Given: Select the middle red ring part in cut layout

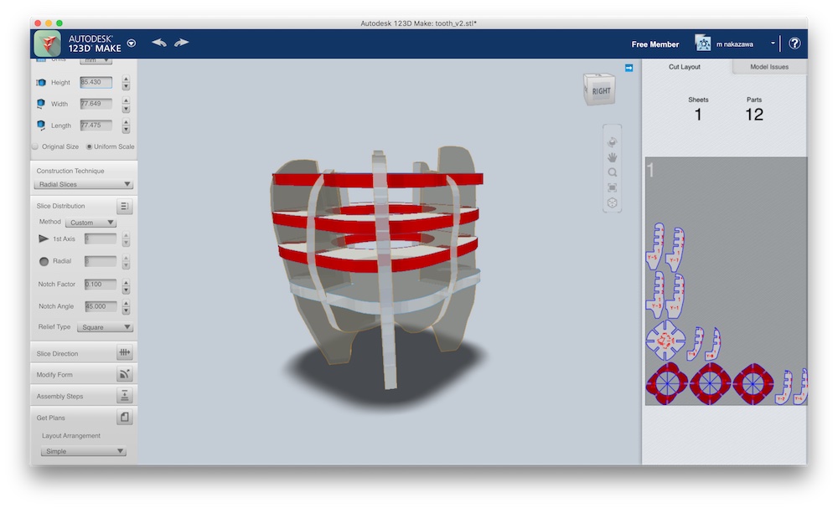Looking at the screenshot, I should tap(710, 383).
